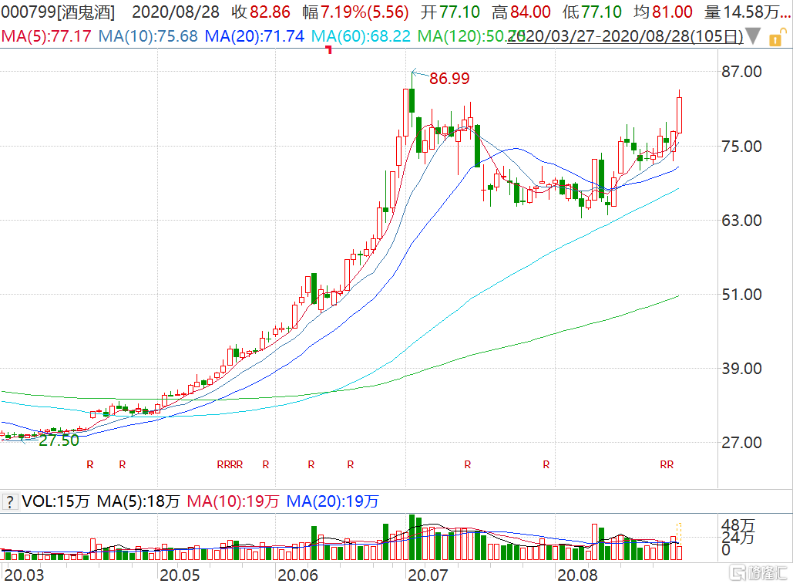Viewport: 793px width, 587px height.
Task: Click the 39.00 price axis label
Action: (x=741, y=369)
